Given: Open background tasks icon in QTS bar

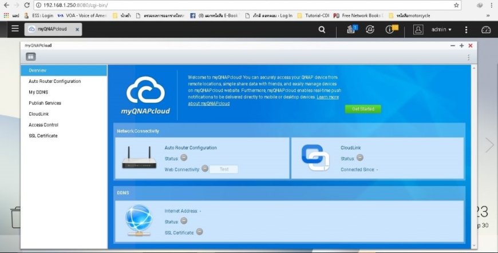Looking at the screenshot, I should (x=351, y=29).
